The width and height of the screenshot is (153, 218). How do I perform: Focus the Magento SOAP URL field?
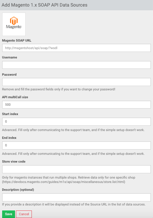pyautogui.click(x=76, y=48)
